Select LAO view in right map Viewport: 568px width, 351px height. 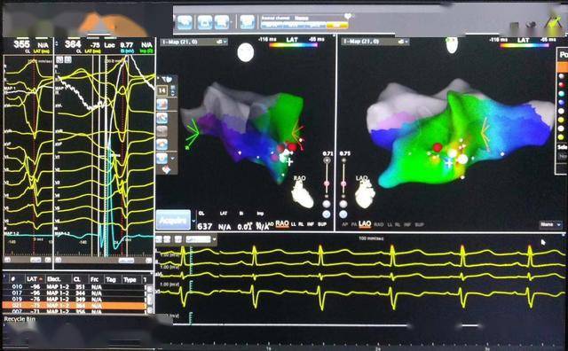365,225
